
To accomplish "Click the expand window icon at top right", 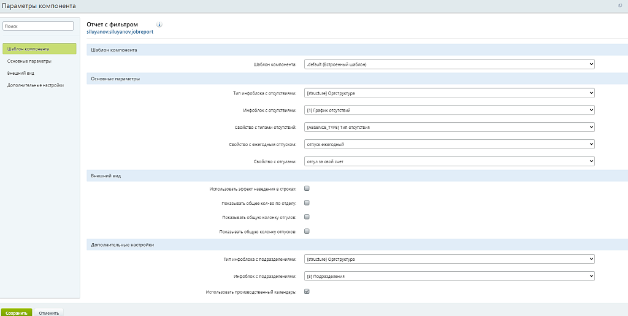I will click(620, 5).
